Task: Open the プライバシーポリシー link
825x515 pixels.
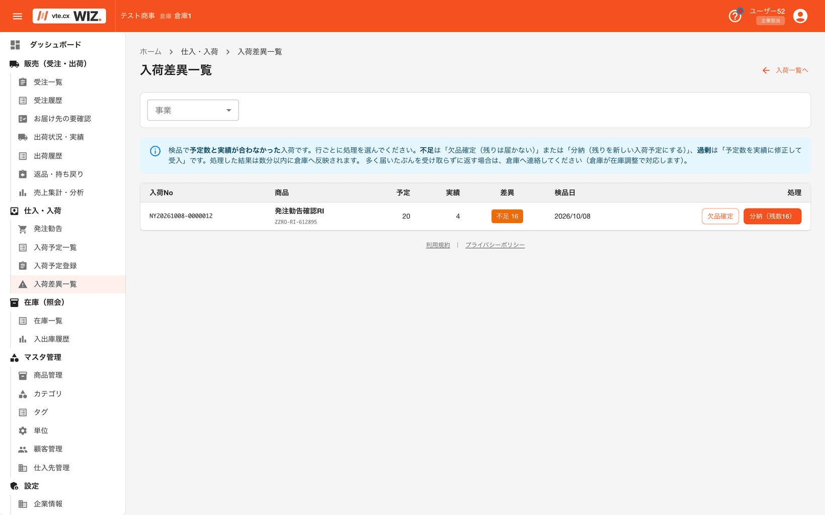Action: click(495, 245)
